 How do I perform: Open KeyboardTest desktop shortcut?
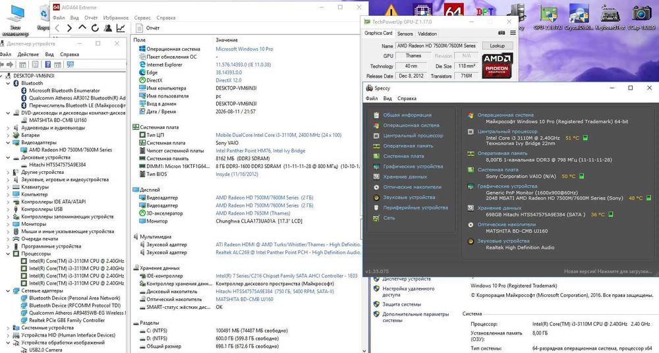point(610,17)
